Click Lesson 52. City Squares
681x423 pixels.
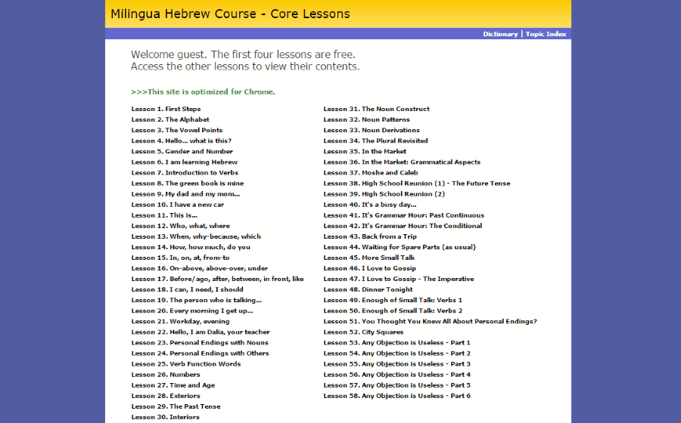[x=363, y=332]
